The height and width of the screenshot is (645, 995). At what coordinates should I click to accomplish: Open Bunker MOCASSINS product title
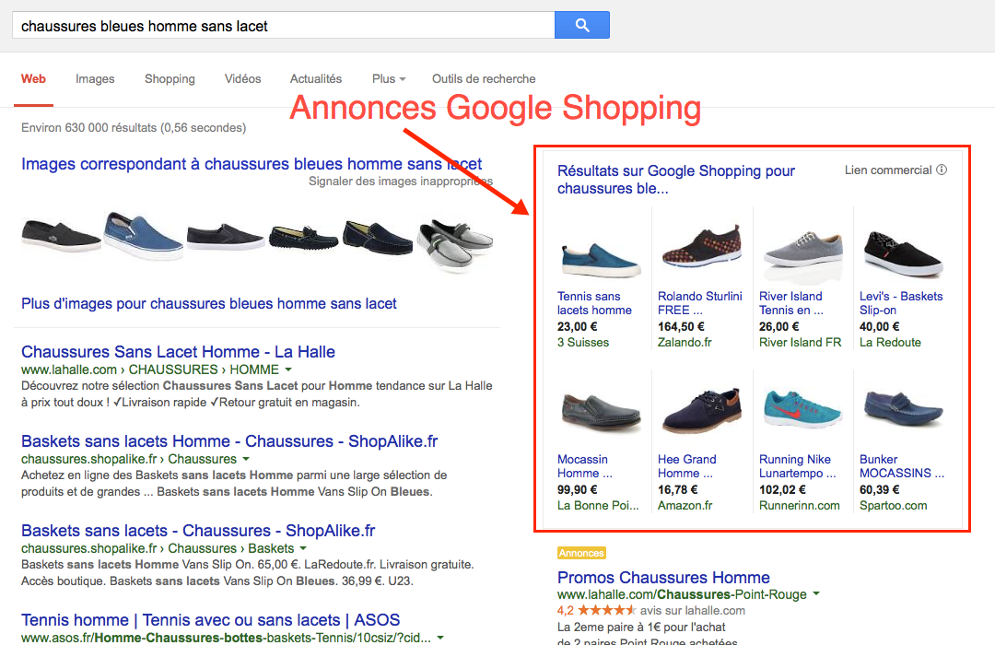click(x=902, y=466)
